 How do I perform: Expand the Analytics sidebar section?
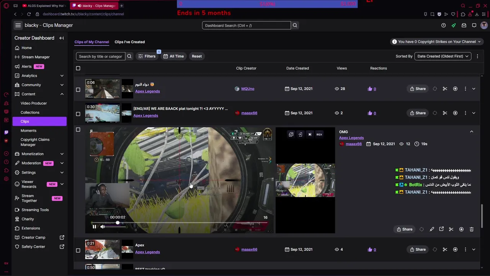[x=62, y=76]
